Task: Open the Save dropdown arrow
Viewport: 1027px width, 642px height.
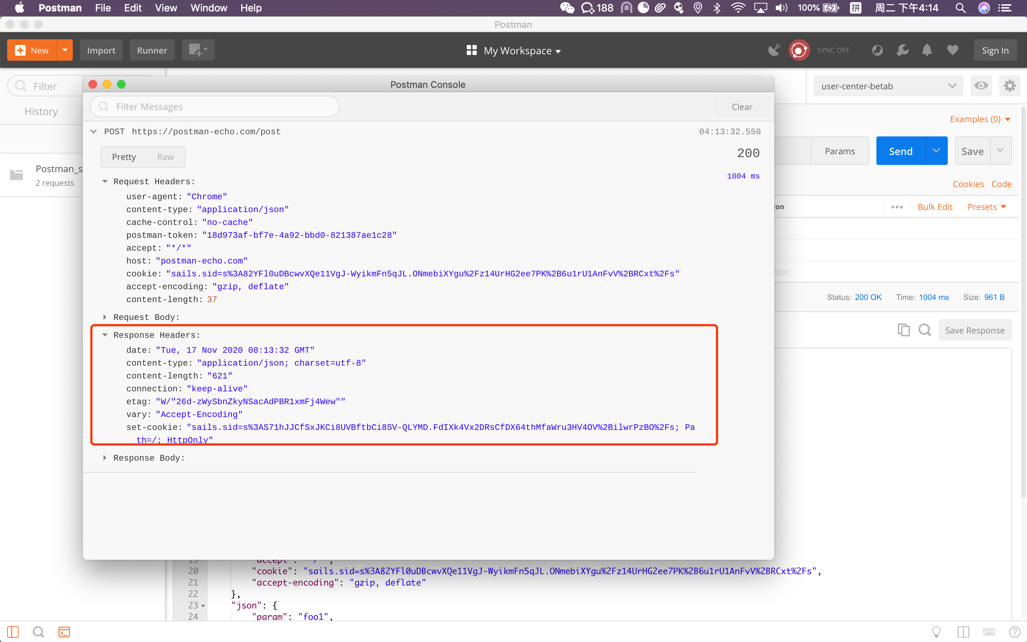Action: 1001,151
